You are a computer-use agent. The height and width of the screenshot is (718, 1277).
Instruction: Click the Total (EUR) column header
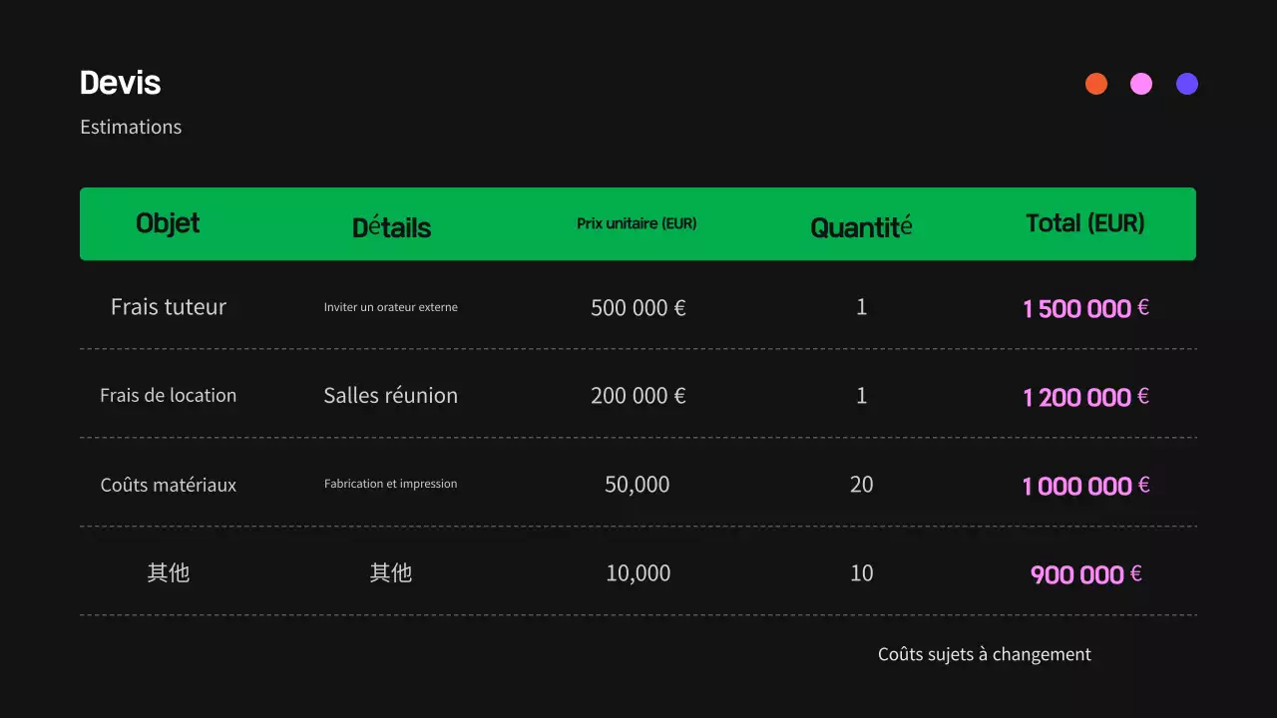click(1084, 223)
